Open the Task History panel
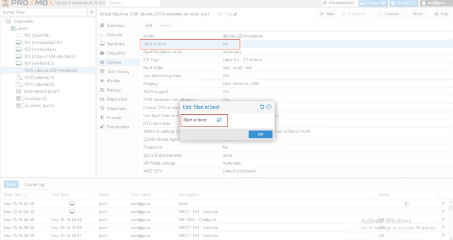 118,72
